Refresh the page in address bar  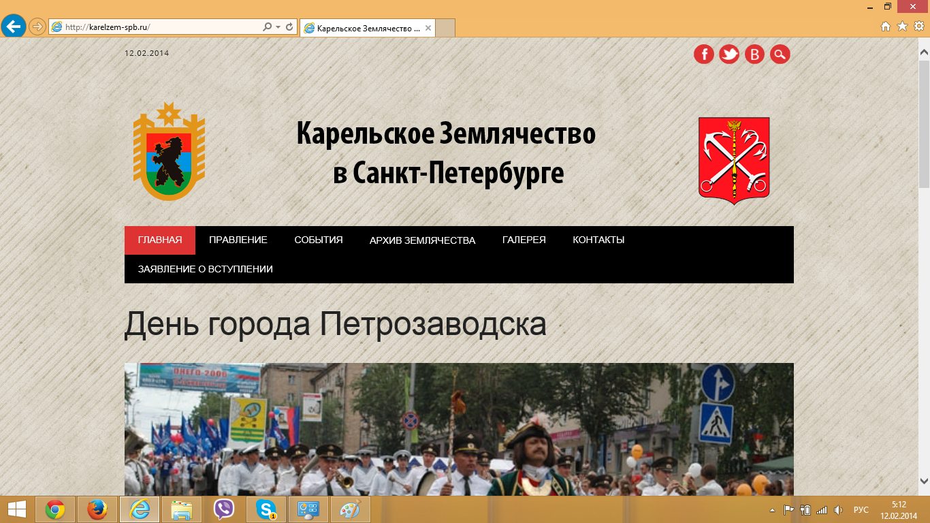tap(290, 27)
